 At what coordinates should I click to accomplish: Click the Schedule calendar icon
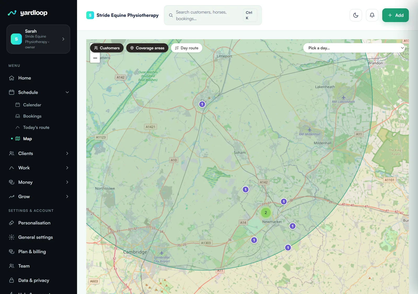click(11, 92)
